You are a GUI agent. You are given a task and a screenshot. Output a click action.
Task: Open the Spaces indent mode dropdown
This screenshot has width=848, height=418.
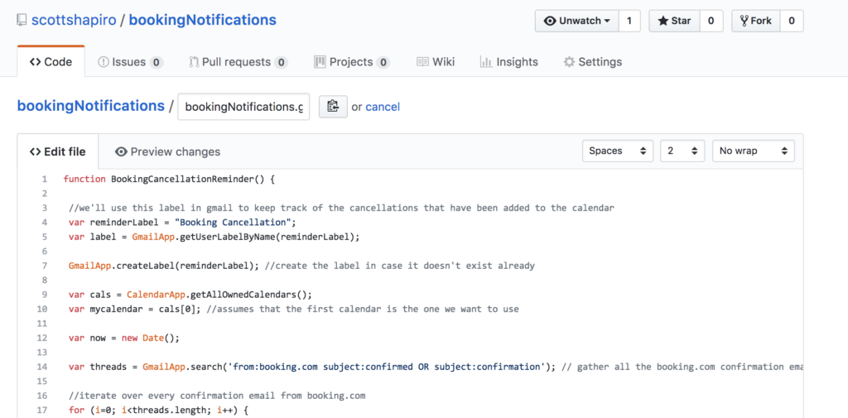617,151
